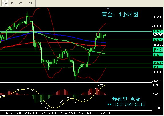
Task: Click the 4 Jul 04:00 time axis label
Action: (85, 113)
